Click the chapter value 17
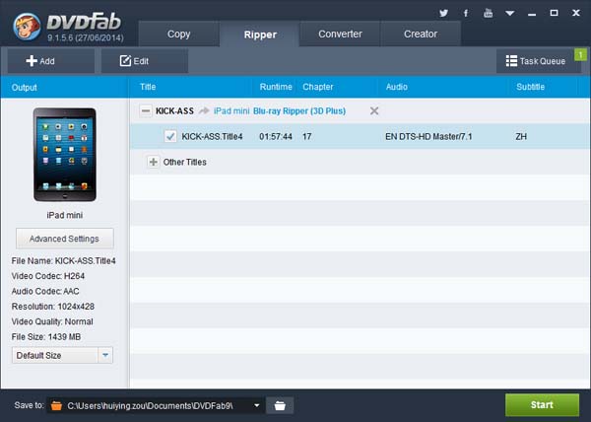Image resolution: width=591 pixels, height=422 pixels. coord(306,136)
